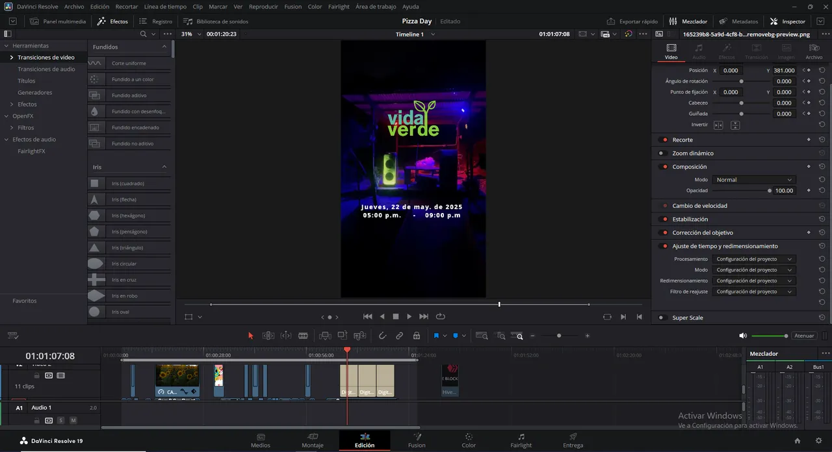This screenshot has width=832, height=452.
Task: Flip horizontally using the Invertir icon
Action: pyautogui.click(x=718, y=125)
